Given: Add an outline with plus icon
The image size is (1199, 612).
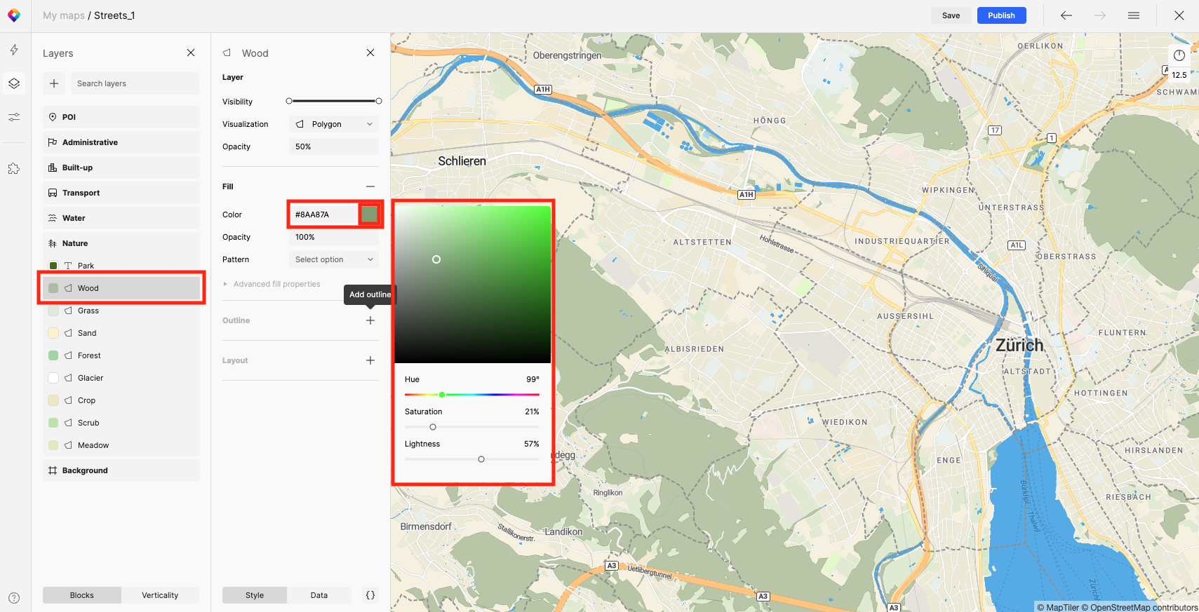Looking at the screenshot, I should 370,320.
